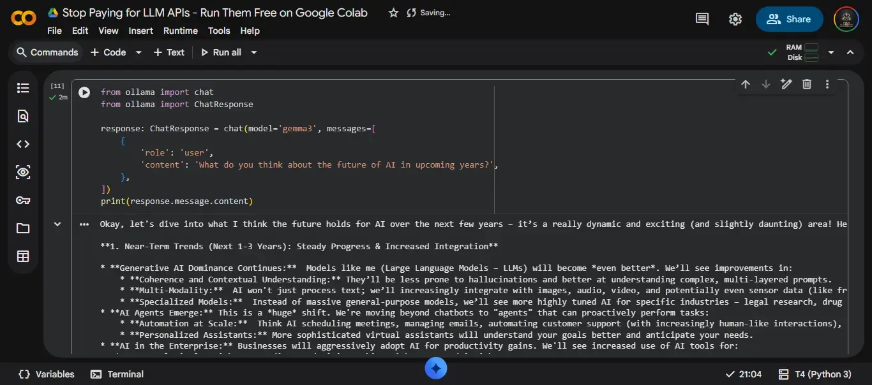Open the Help menu

(x=250, y=31)
